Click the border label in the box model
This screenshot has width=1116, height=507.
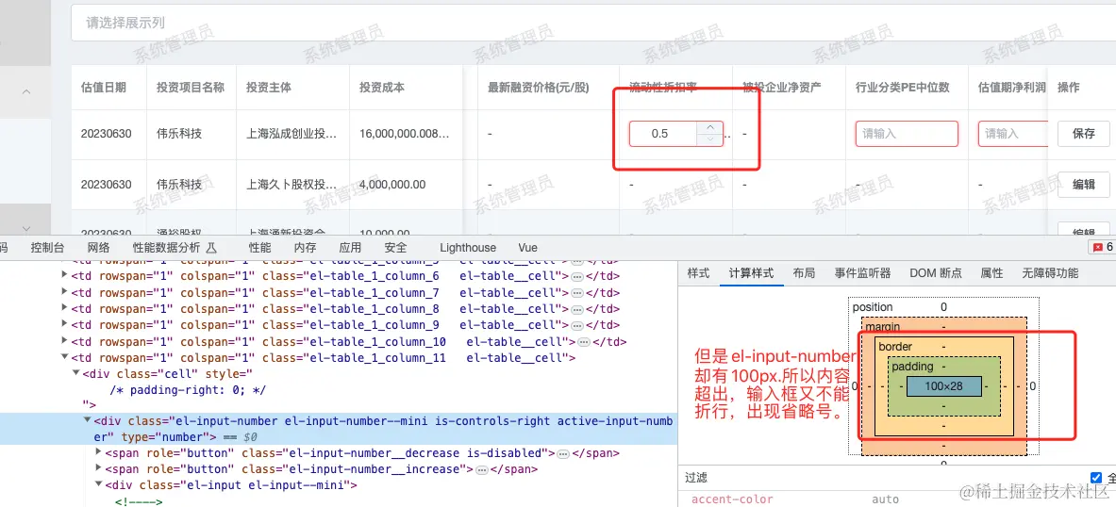[x=895, y=346]
